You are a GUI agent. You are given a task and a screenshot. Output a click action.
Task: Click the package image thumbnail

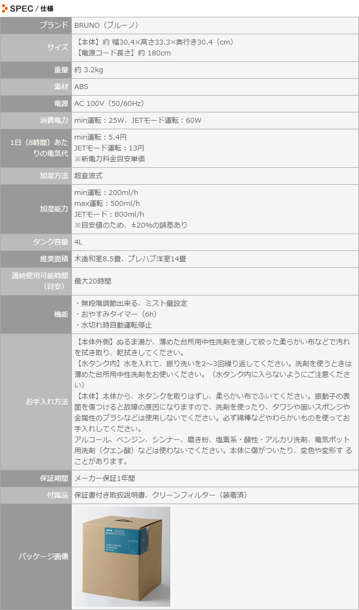[x=122, y=556]
